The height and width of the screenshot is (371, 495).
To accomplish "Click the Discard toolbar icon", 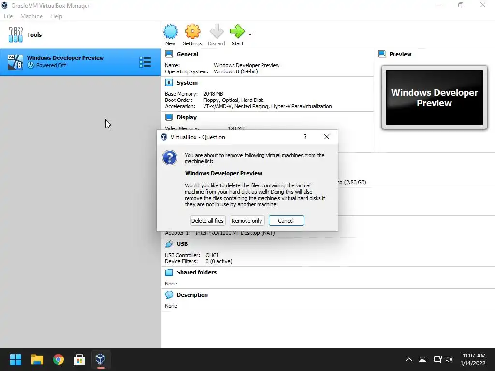I will [216, 31].
